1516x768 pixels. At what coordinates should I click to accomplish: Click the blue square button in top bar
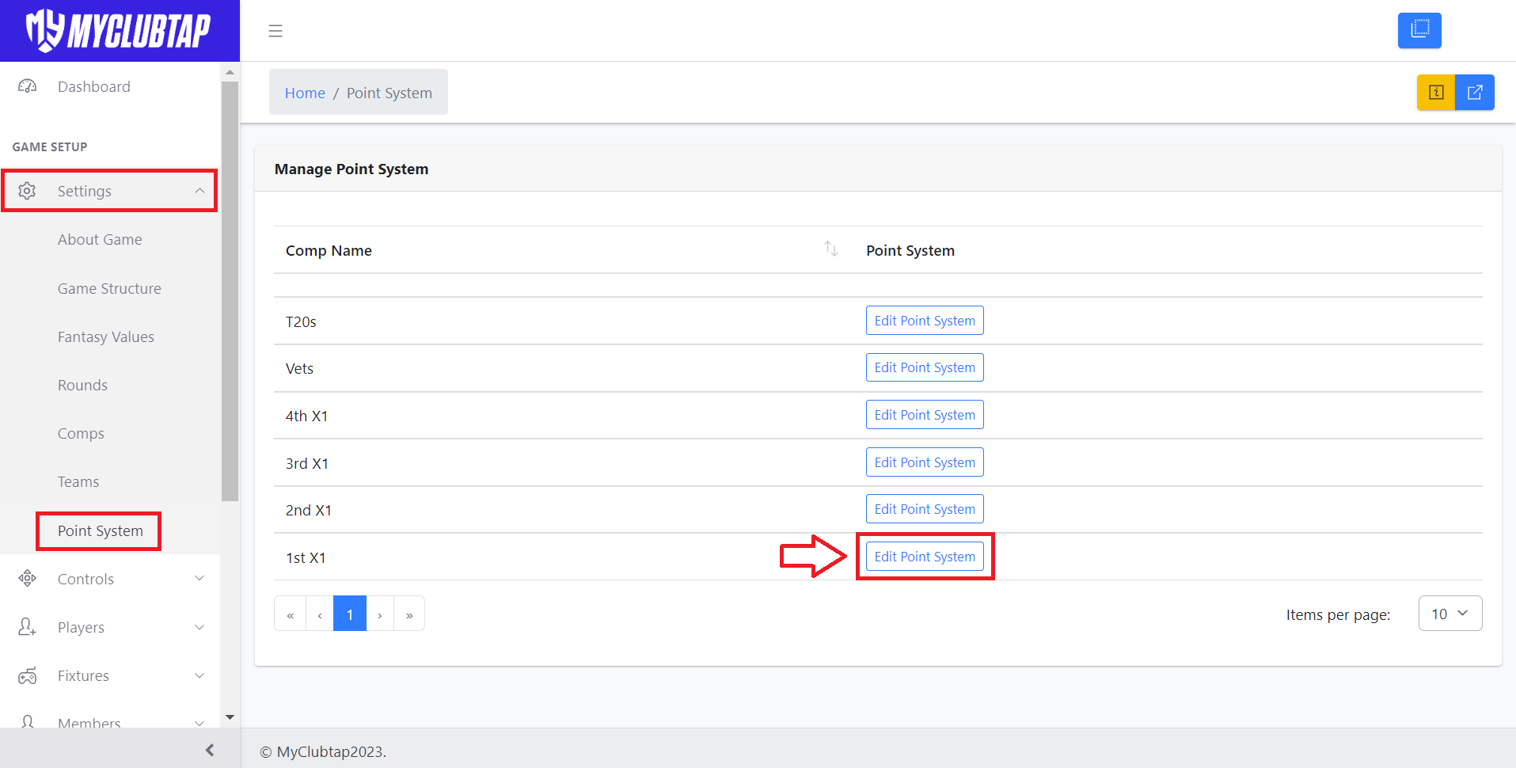(1419, 30)
